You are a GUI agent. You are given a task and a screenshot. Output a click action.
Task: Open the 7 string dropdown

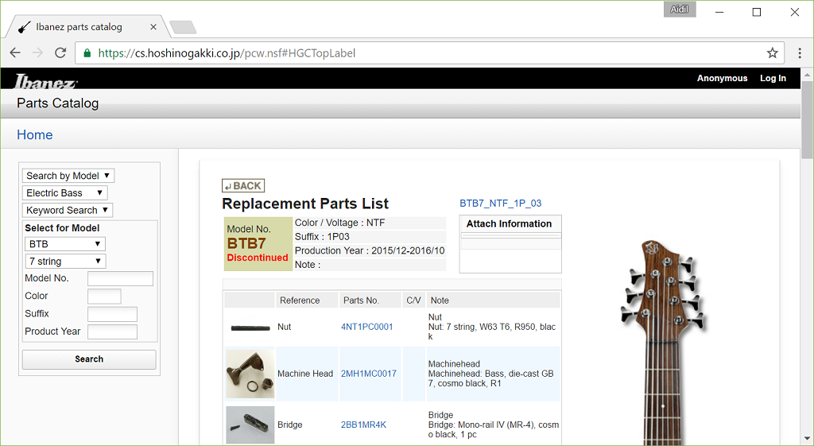65,262
